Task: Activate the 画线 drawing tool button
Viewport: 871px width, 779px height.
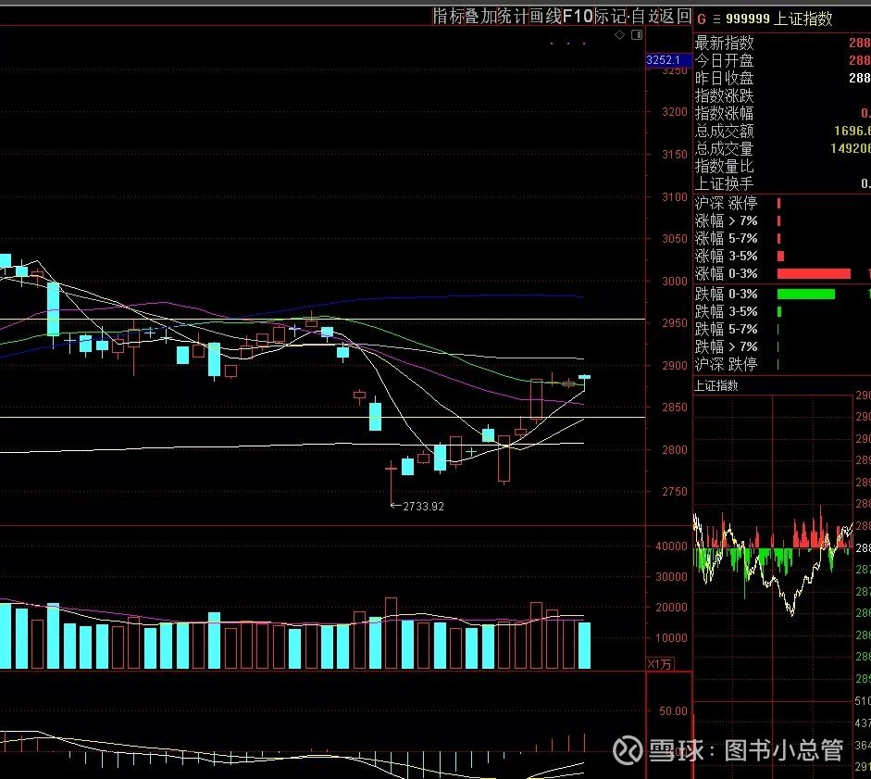Action: click(545, 17)
